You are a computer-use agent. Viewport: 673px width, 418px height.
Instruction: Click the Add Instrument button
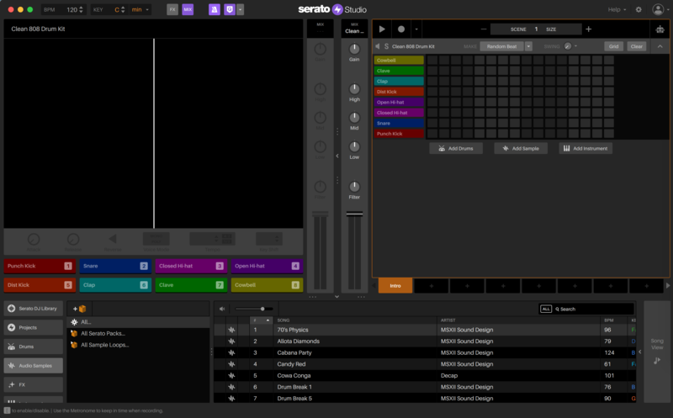pyautogui.click(x=586, y=148)
